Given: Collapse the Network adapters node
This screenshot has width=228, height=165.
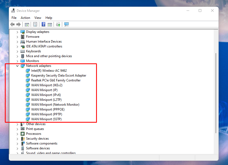Looking at the screenshot, I should [x=17, y=66].
